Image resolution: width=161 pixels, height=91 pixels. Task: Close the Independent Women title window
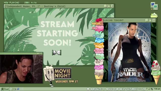pos(112,6)
